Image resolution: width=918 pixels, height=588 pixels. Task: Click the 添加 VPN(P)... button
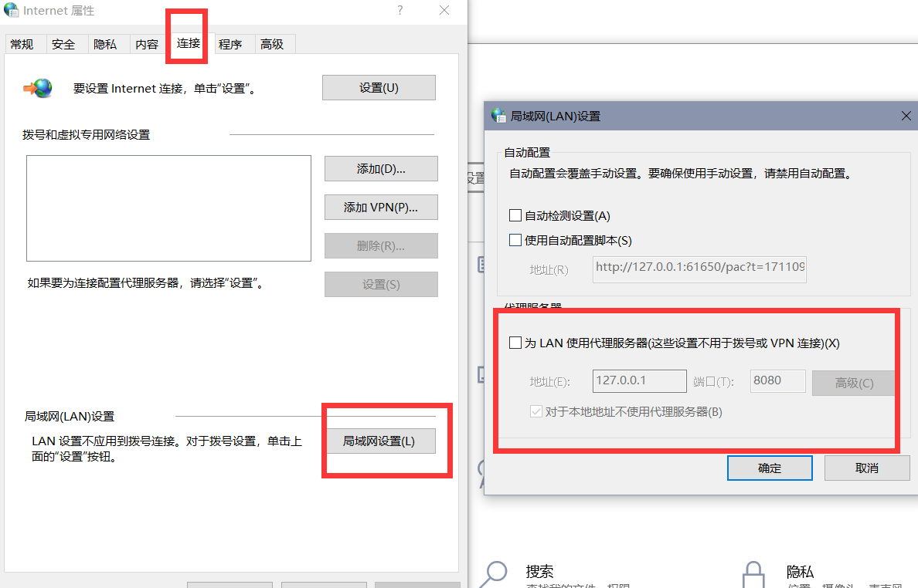381,207
